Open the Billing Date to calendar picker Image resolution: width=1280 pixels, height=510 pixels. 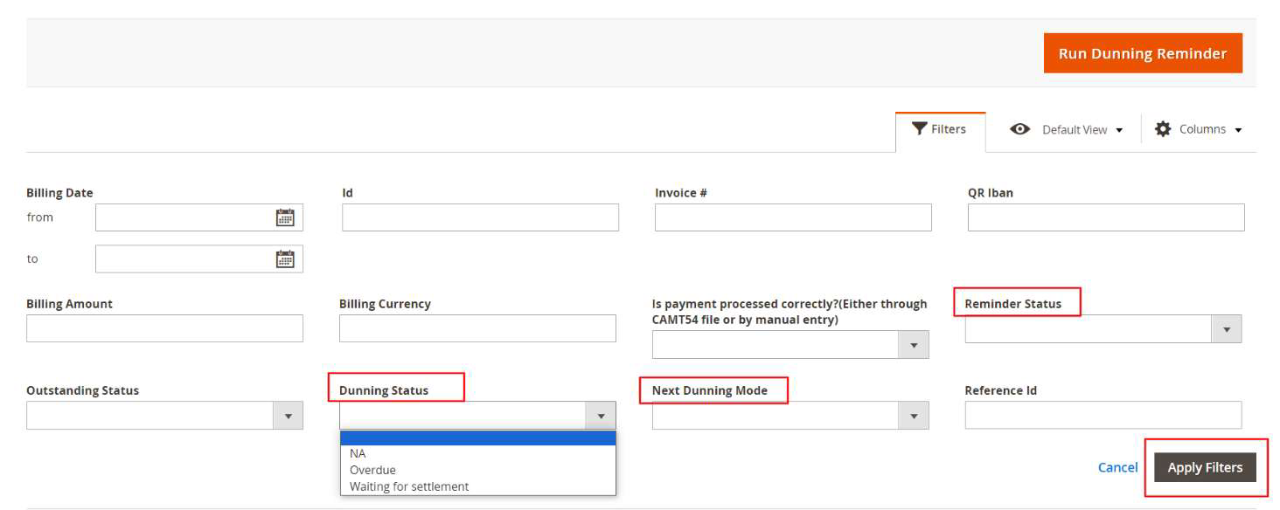(285, 258)
